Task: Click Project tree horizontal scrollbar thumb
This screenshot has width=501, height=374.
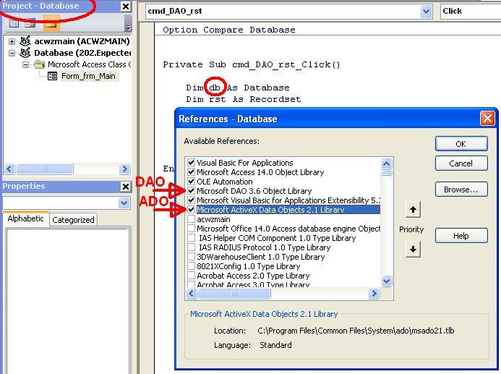Action: click(x=45, y=169)
